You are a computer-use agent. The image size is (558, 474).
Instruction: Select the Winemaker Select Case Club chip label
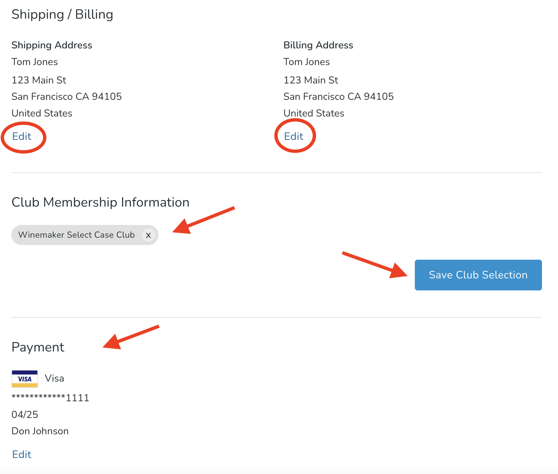pos(76,235)
